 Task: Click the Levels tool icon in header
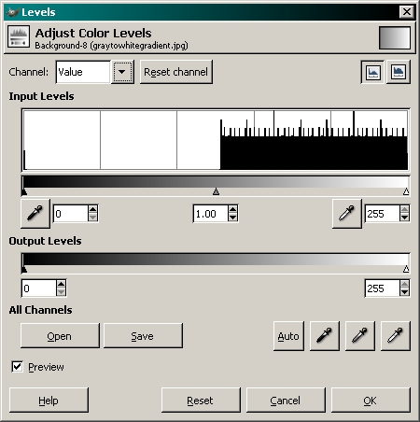coord(19,36)
